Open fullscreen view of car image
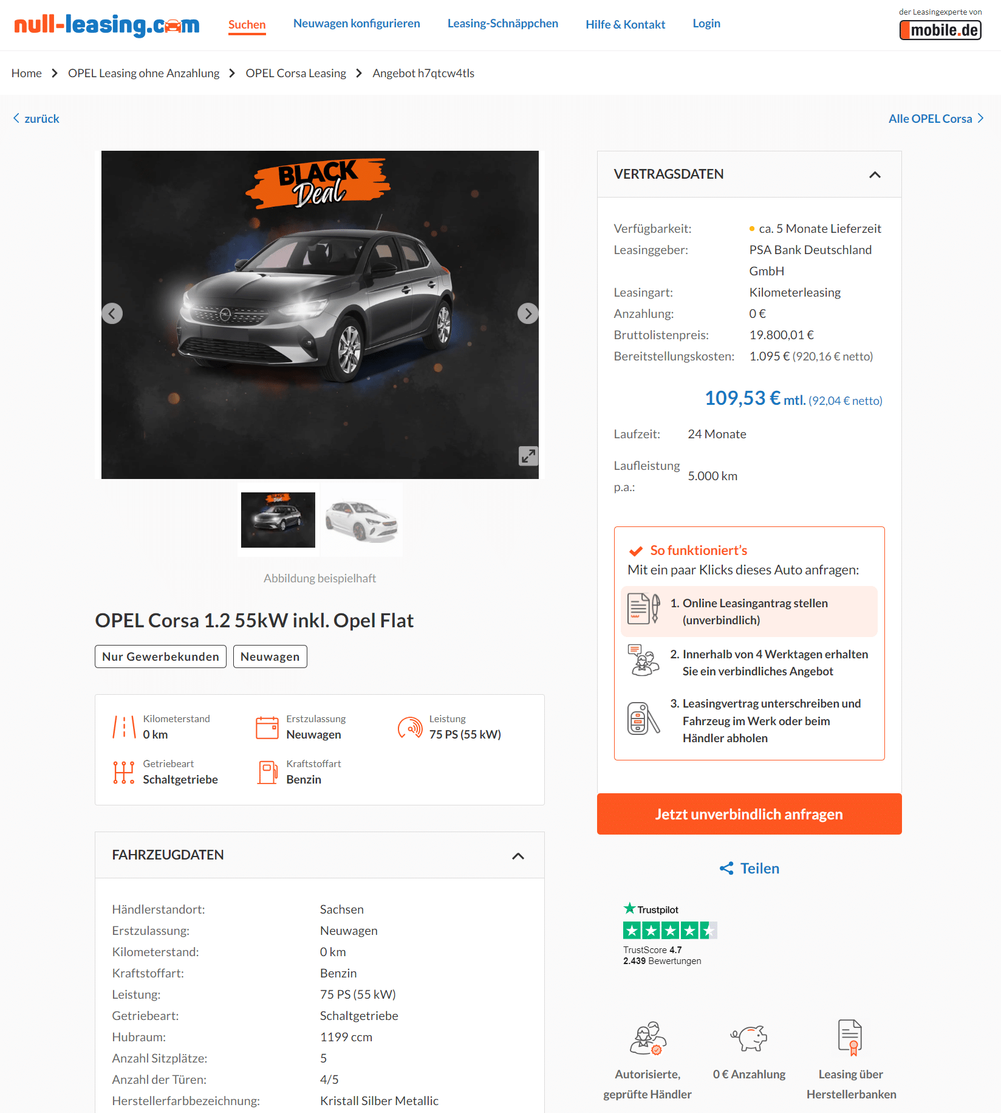This screenshot has height=1113, width=1001. pos(528,456)
